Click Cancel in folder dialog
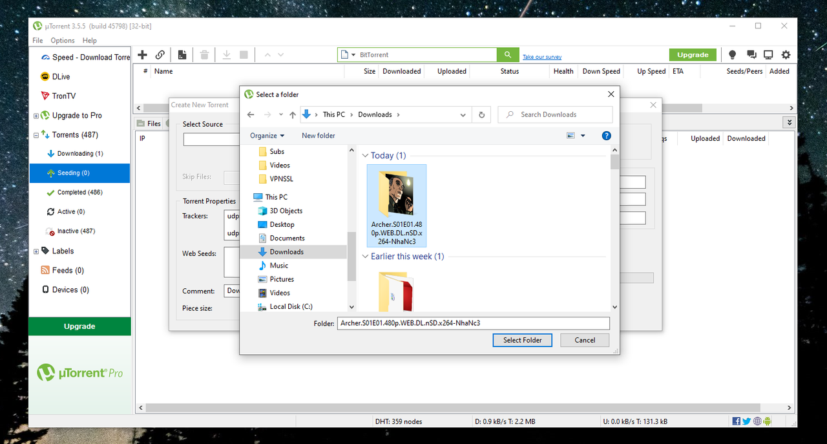The image size is (827, 444). pyautogui.click(x=585, y=340)
